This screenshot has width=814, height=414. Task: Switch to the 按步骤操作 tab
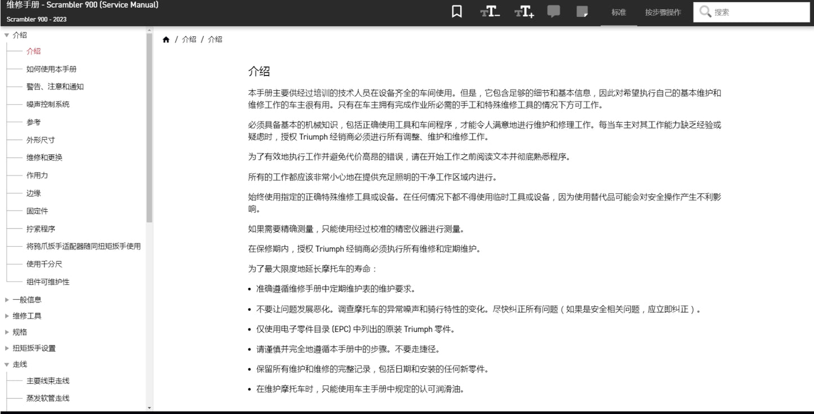coord(662,12)
